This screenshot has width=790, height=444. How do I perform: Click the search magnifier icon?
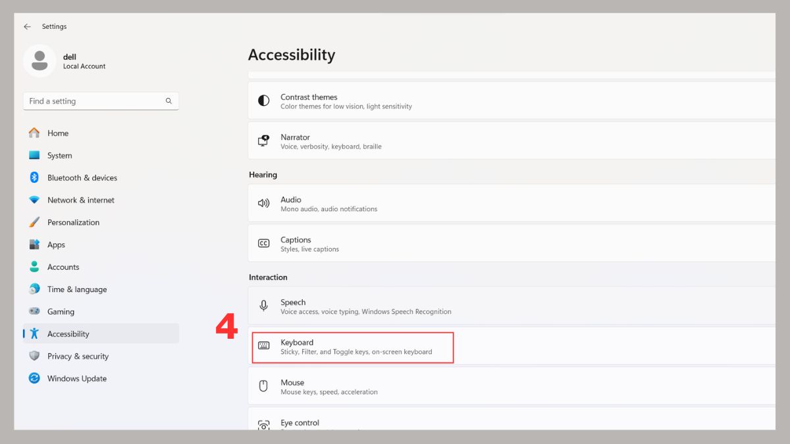[x=169, y=101]
